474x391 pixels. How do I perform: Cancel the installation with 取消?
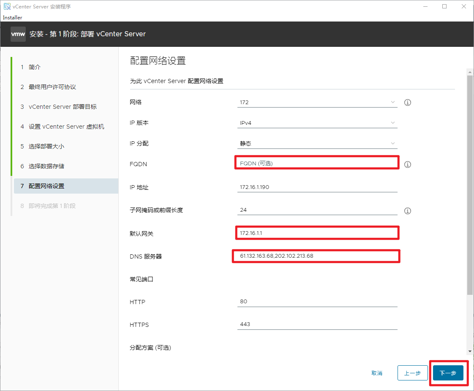click(377, 373)
